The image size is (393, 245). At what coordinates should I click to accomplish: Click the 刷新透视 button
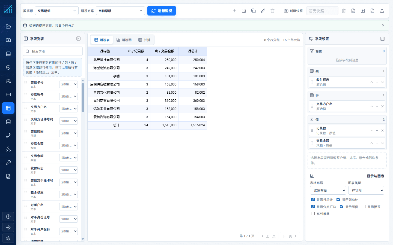click(x=162, y=11)
